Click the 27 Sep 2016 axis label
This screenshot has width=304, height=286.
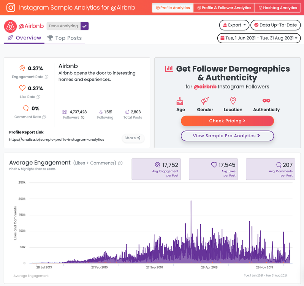click(155, 267)
